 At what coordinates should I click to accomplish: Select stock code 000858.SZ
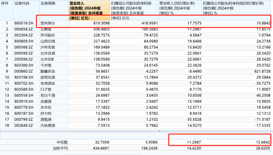coord(23,29)
